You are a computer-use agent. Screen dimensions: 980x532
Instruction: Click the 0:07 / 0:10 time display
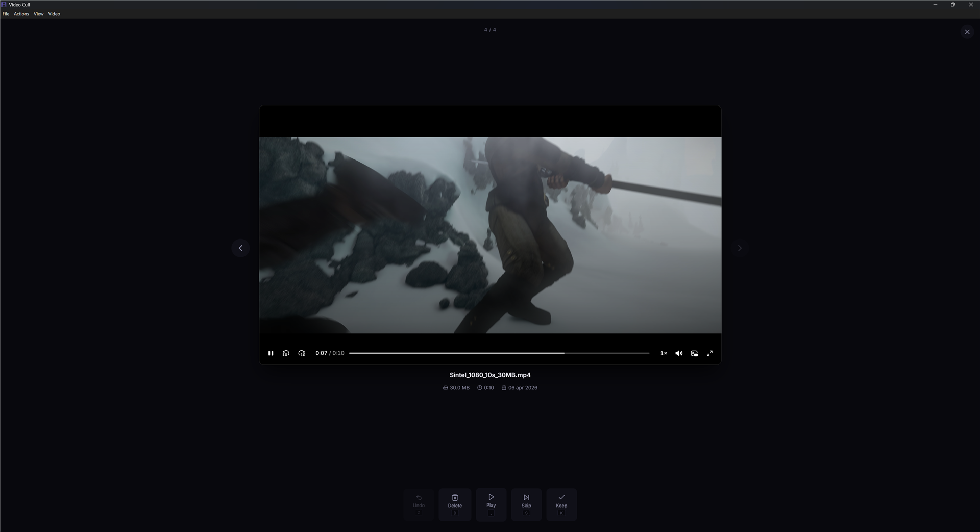coord(330,353)
